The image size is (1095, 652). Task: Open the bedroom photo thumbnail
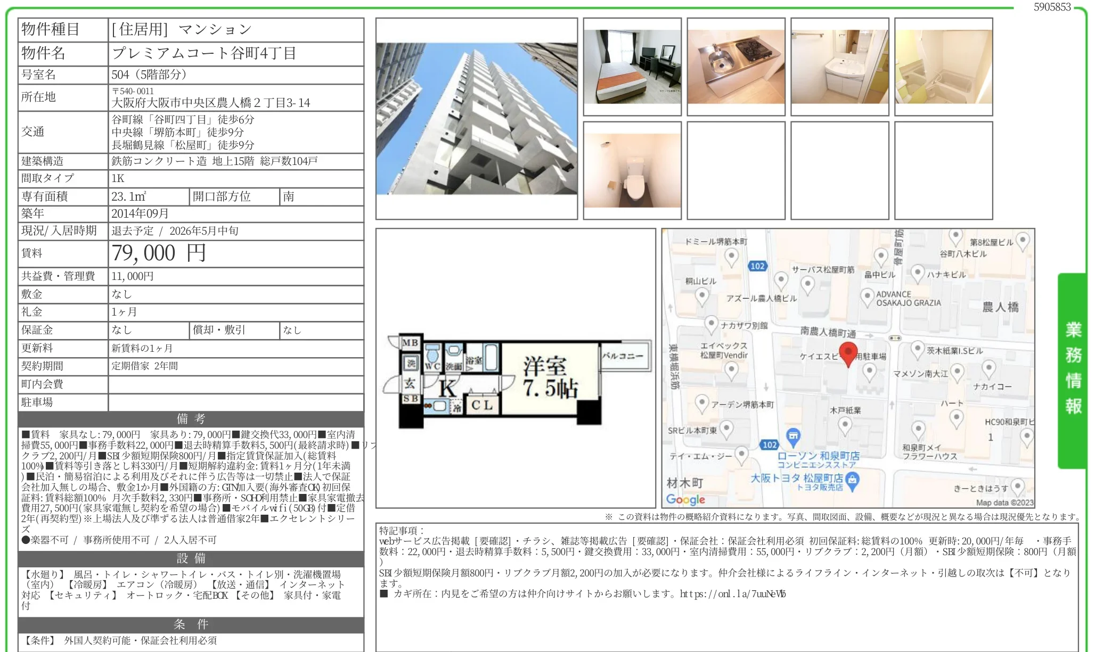click(632, 66)
